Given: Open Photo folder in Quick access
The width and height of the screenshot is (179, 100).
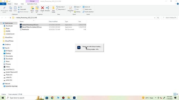Looking at the screenshot, I should tap(8, 29).
